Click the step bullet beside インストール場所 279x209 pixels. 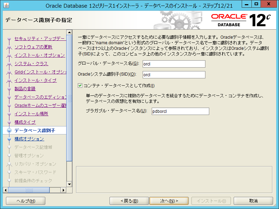tap(9, 114)
